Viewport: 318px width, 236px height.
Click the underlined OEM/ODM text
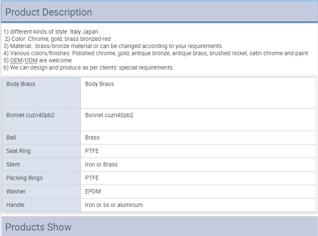[24, 60]
